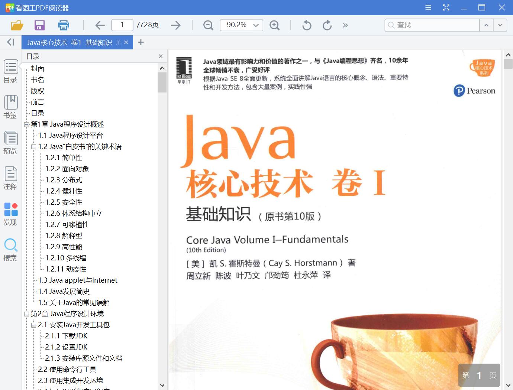Image resolution: width=513 pixels, height=390 pixels.
Task: Click the outline panel scrollbar thumb
Action: click(x=162, y=82)
